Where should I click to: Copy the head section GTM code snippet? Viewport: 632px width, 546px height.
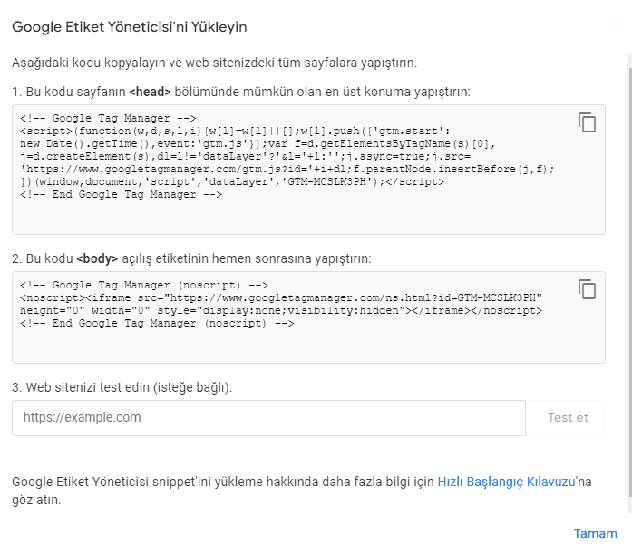[587, 122]
